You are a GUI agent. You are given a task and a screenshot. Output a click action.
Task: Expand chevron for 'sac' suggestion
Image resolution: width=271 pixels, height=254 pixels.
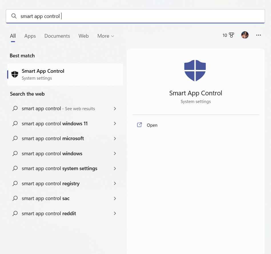(115, 198)
